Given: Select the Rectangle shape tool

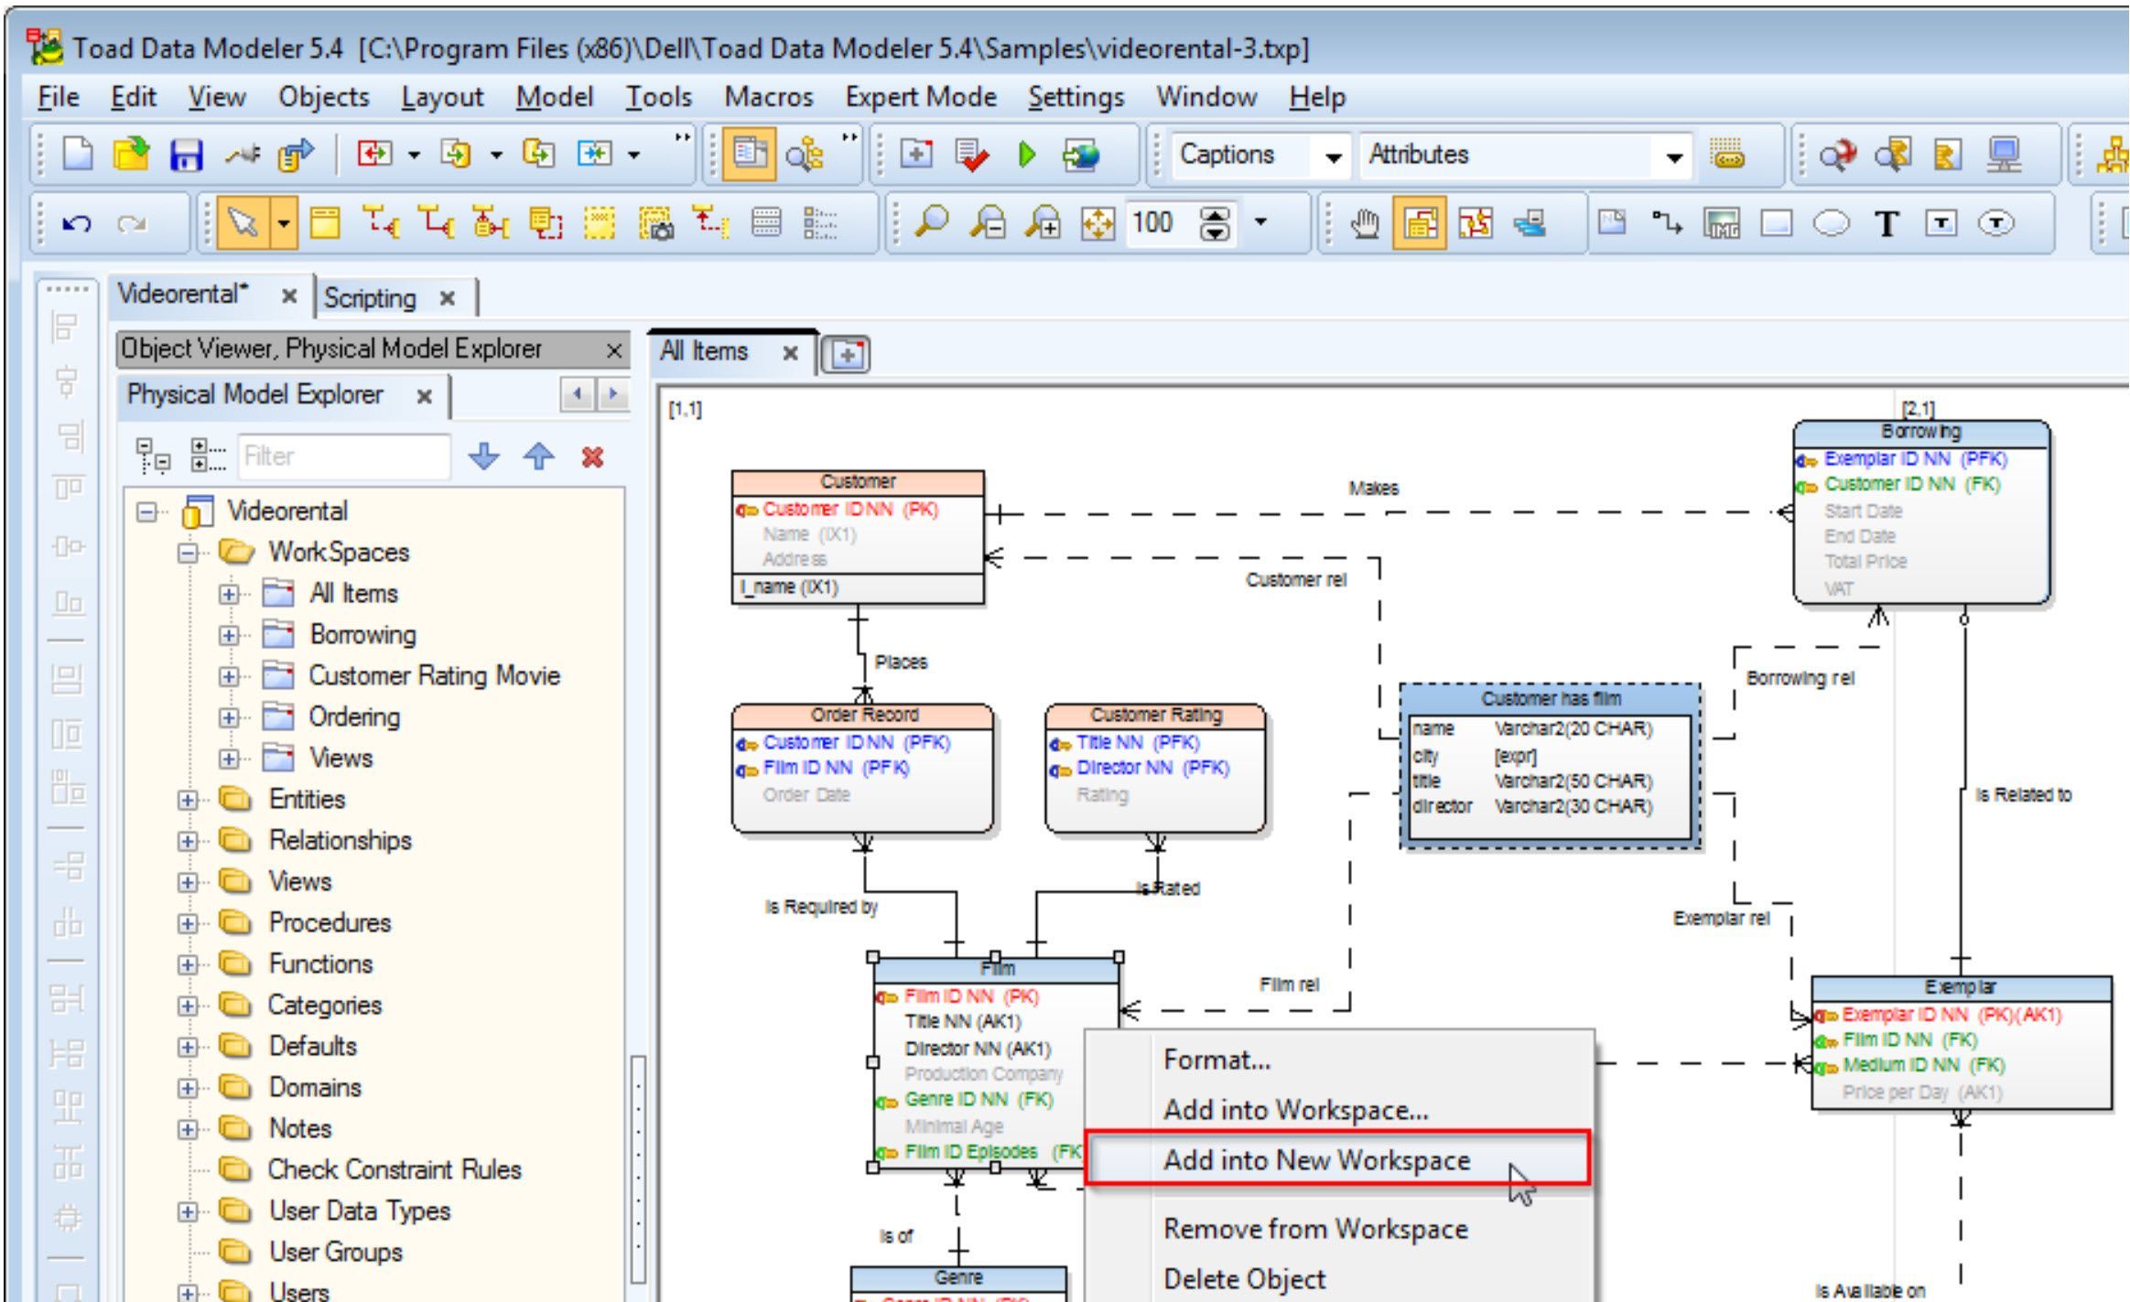Looking at the screenshot, I should point(1776,222).
